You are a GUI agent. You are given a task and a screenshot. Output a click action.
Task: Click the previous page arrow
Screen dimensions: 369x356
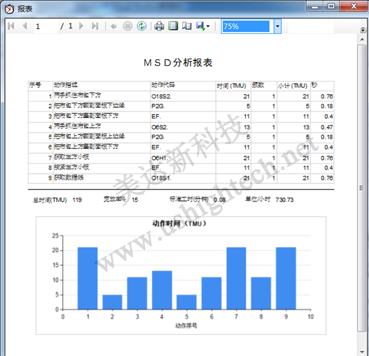point(24,27)
